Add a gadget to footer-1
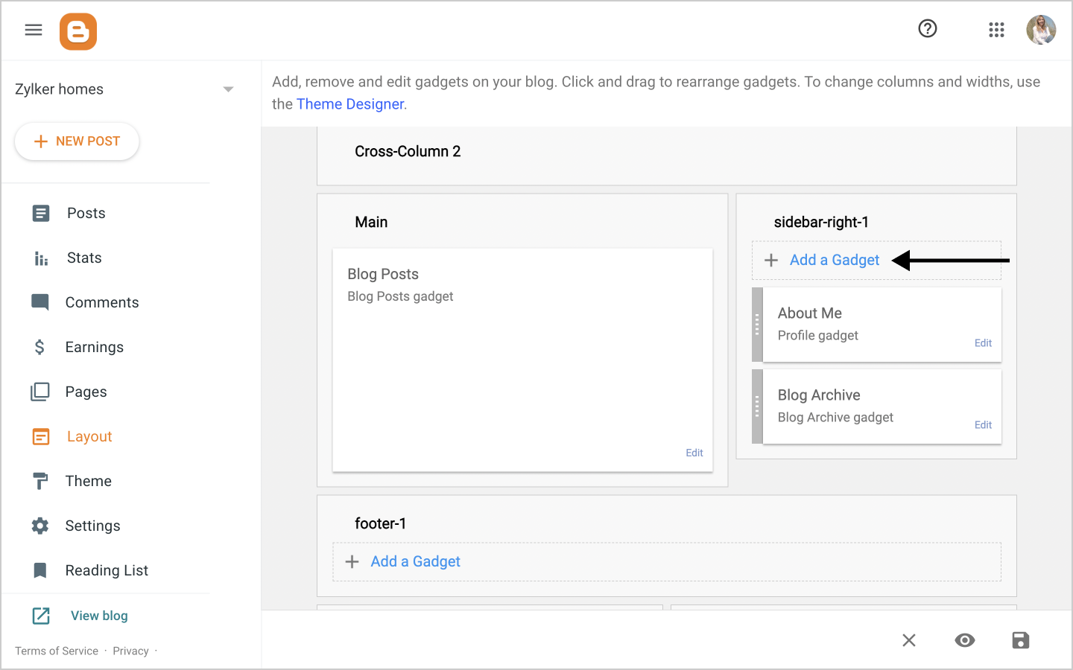Image resolution: width=1073 pixels, height=670 pixels. point(415,562)
